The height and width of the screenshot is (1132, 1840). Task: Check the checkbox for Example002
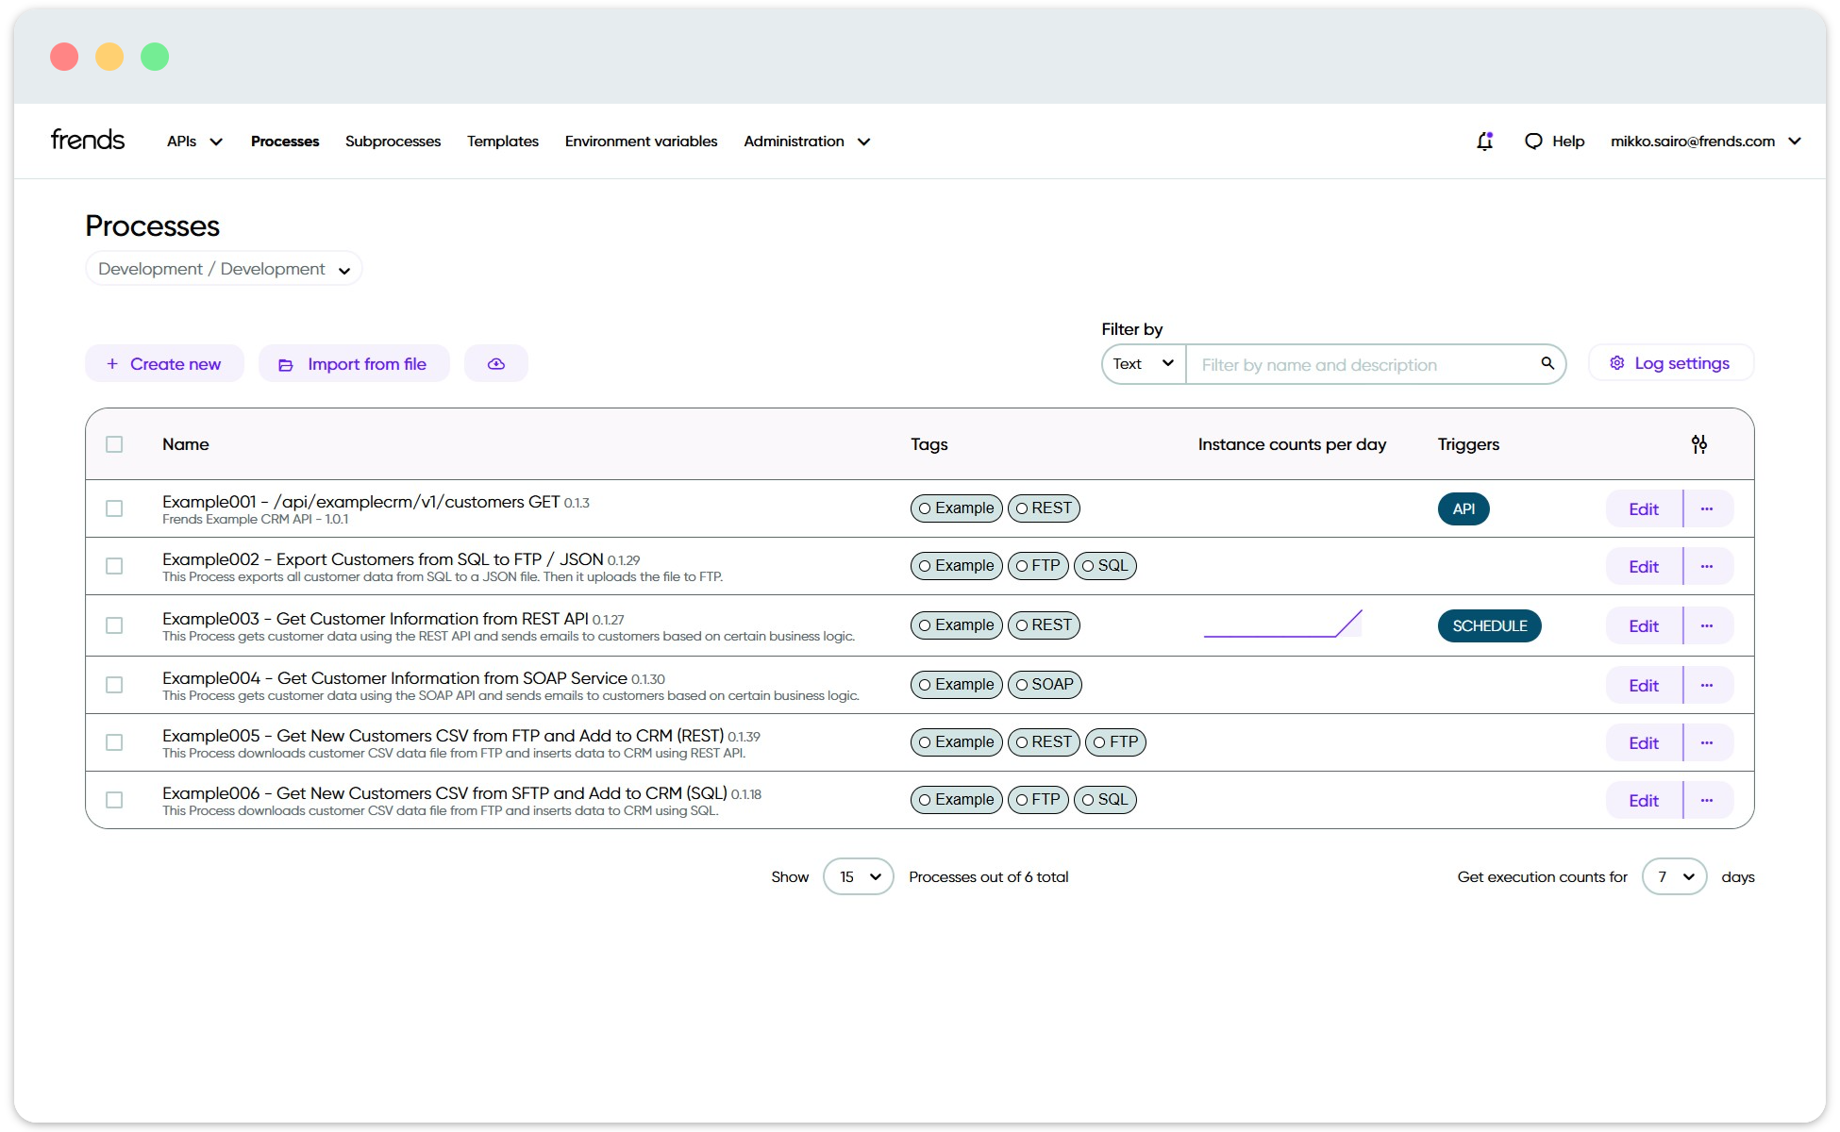point(114,566)
